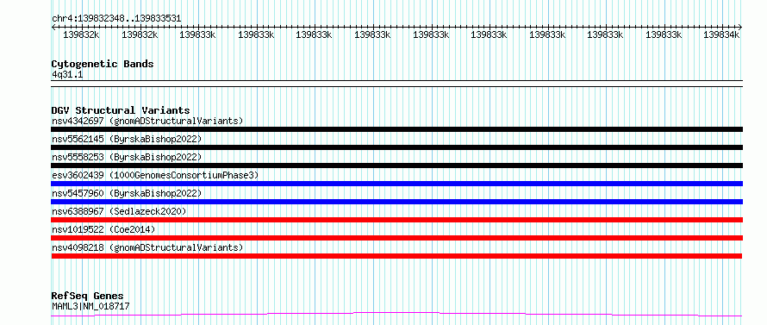This screenshot has height=325, width=767.
Task: Click the black bar under nsv5558253
Action: (x=396, y=166)
